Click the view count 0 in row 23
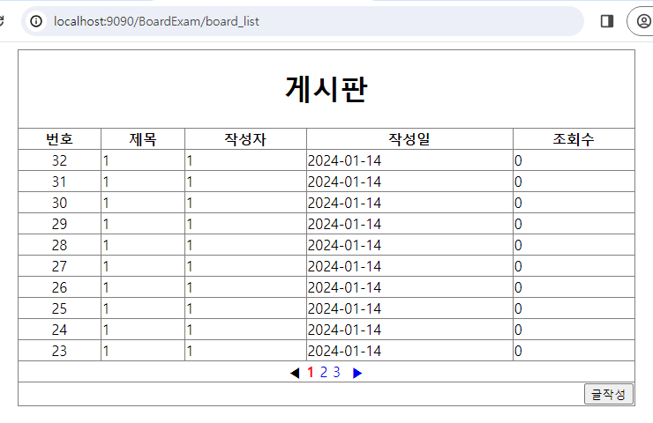The width and height of the screenshot is (653, 423). 518,351
